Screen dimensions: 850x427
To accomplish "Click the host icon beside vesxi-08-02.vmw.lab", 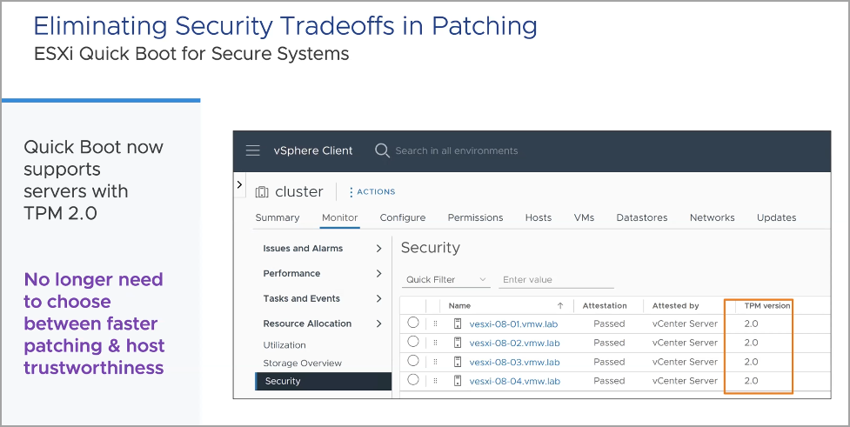I will [458, 343].
